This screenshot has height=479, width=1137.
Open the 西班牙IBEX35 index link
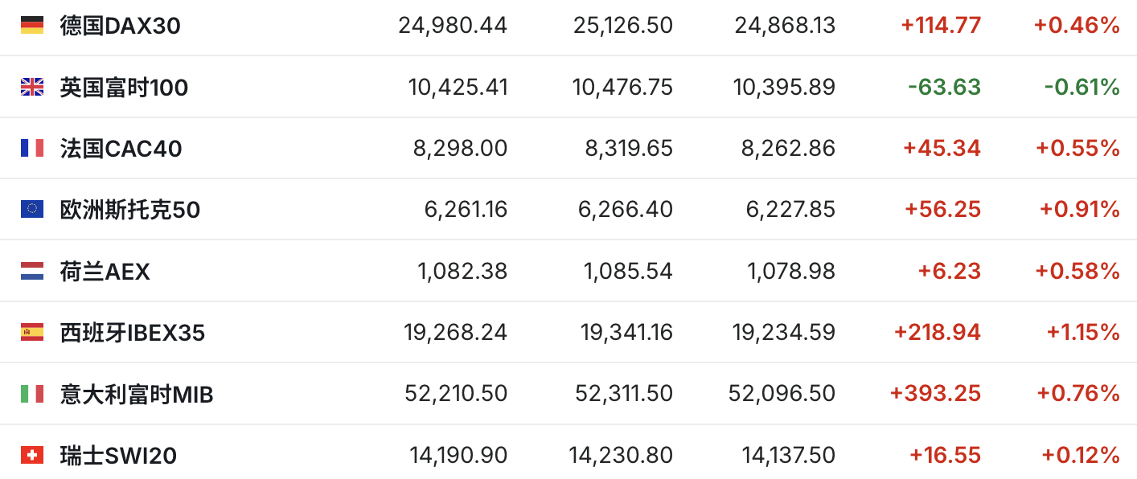(x=133, y=333)
